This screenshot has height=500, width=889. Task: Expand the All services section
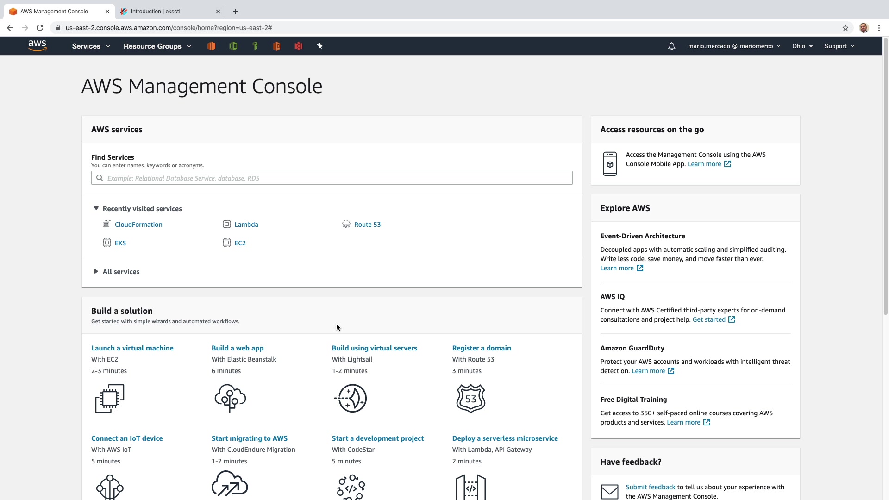click(96, 272)
